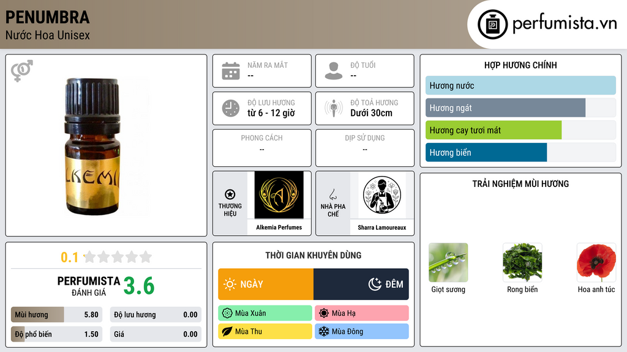Select the Hoa anh túc note image

coord(596,263)
